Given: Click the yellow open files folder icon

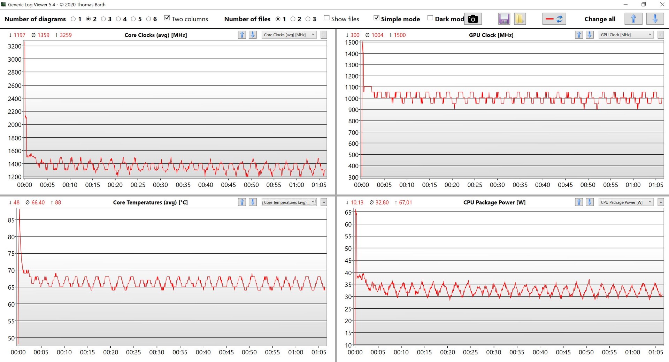Looking at the screenshot, I should pyautogui.click(x=520, y=19).
